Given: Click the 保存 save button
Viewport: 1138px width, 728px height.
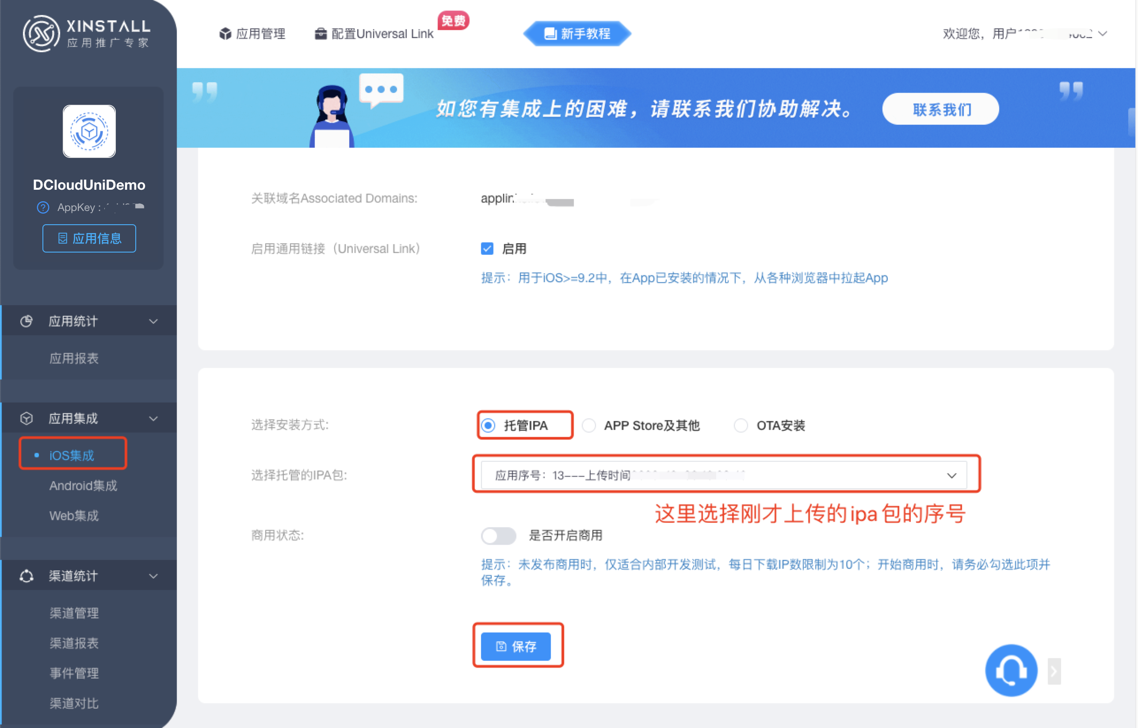Looking at the screenshot, I should [x=516, y=646].
